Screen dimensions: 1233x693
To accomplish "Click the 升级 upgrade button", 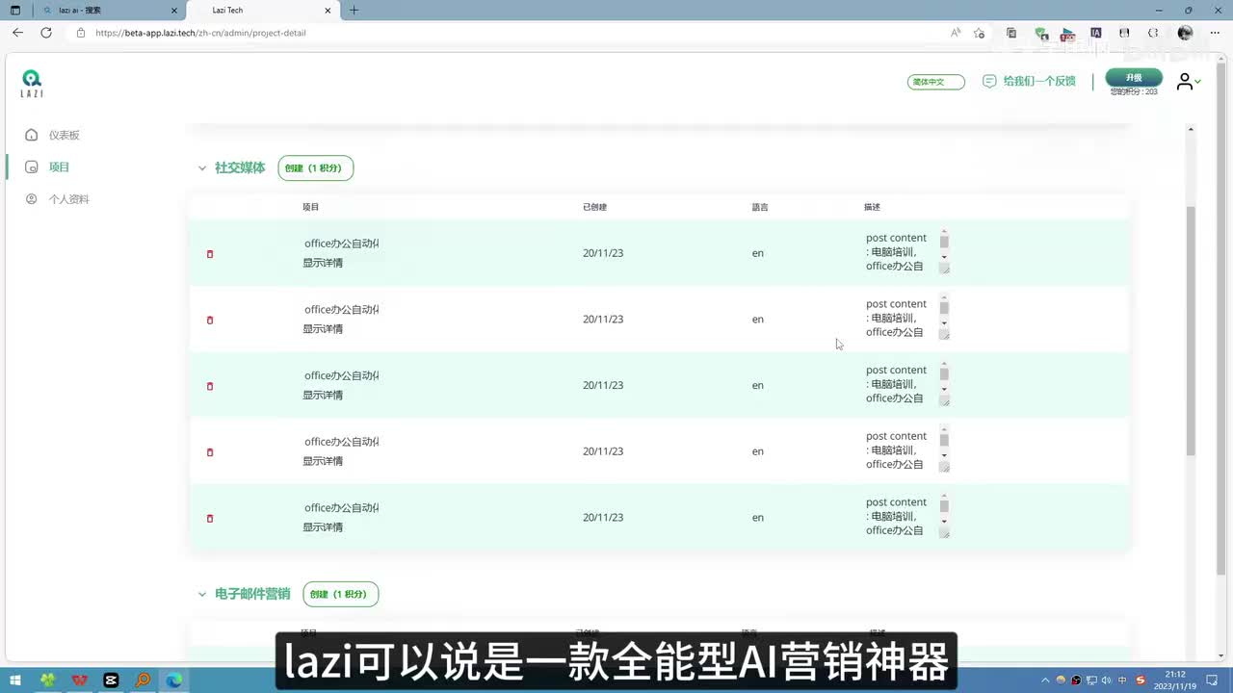I will tap(1133, 78).
